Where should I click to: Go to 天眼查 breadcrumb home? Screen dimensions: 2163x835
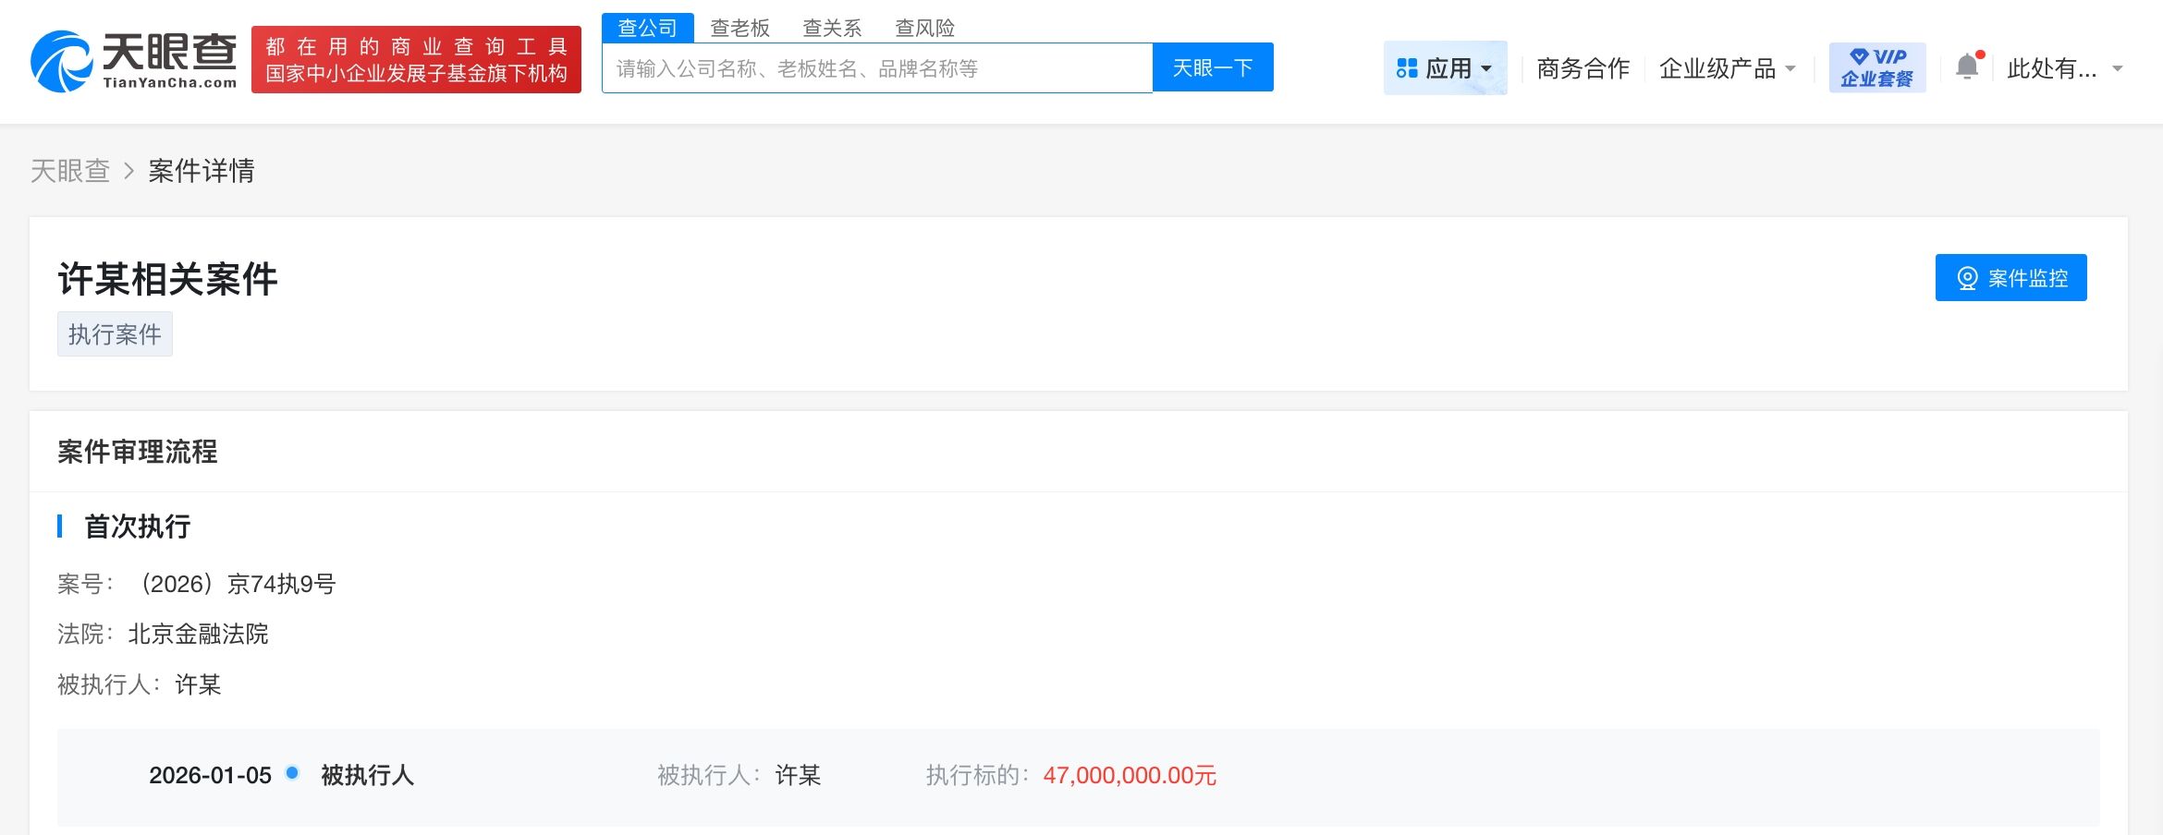(70, 171)
